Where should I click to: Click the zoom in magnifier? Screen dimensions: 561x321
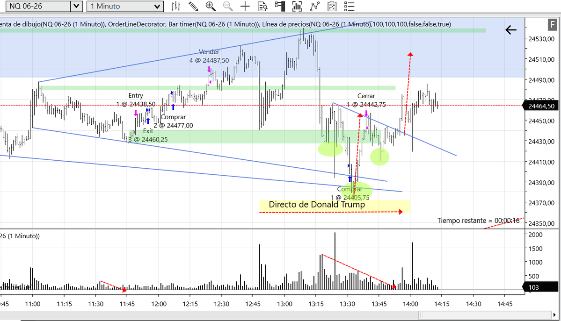pos(211,6)
